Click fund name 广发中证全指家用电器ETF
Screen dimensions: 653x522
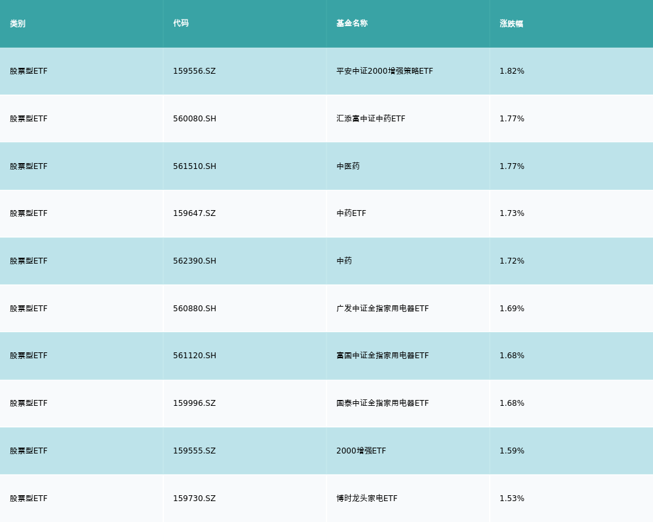(382, 309)
